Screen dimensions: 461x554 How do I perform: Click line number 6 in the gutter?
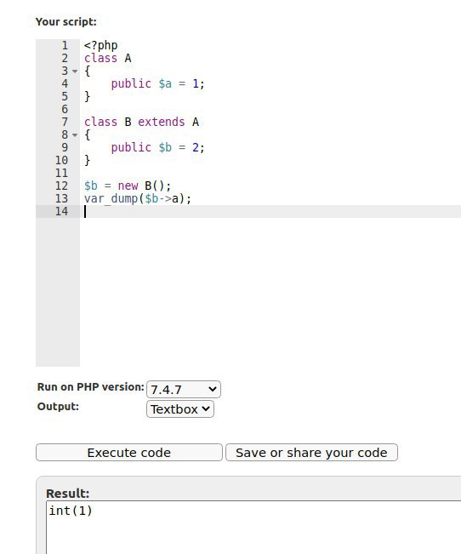click(x=65, y=109)
